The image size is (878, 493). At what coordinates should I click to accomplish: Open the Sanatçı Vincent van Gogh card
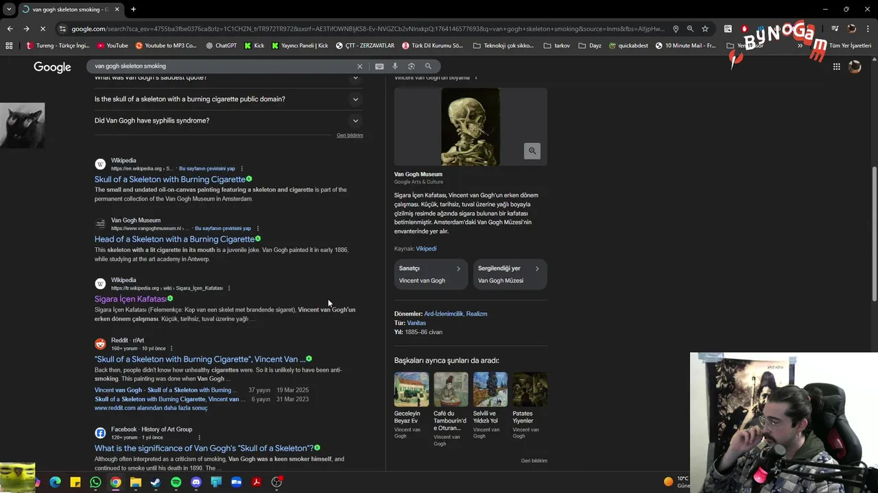point(431,274)
